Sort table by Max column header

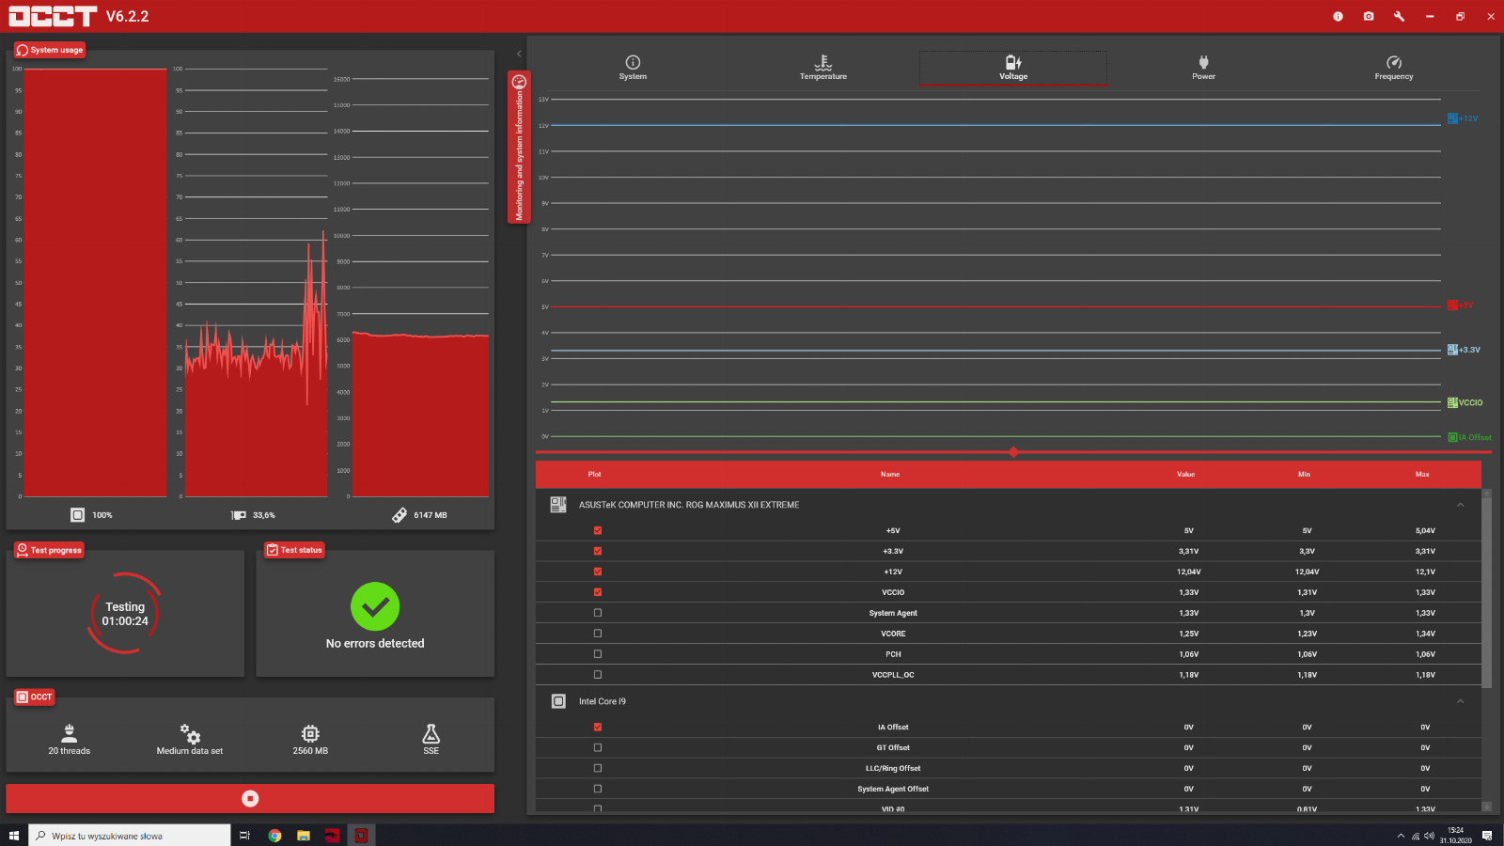pyautogui.click(x=1422, y=474)
